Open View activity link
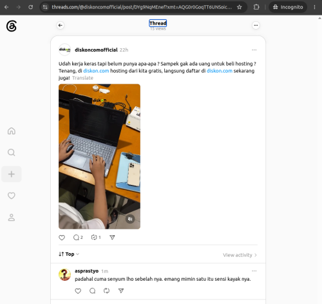The image size is (322, 304). (x=240, y=255)
